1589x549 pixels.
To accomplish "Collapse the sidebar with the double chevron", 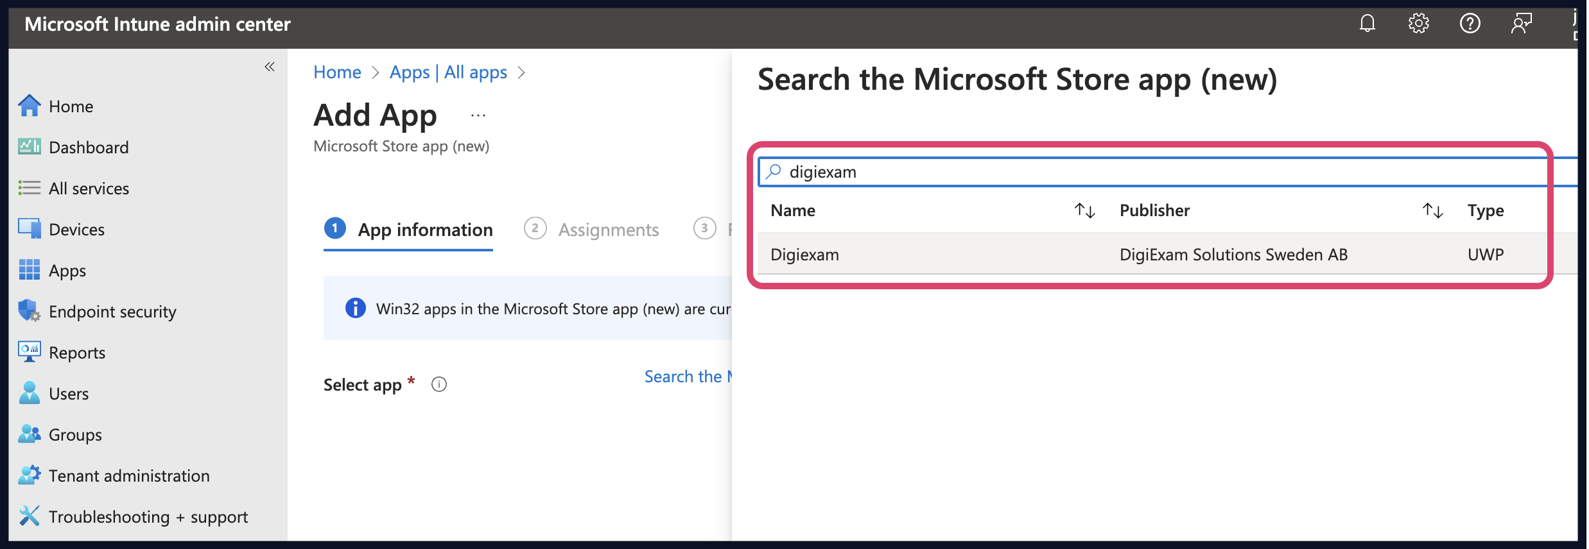I will click(270, 67).
